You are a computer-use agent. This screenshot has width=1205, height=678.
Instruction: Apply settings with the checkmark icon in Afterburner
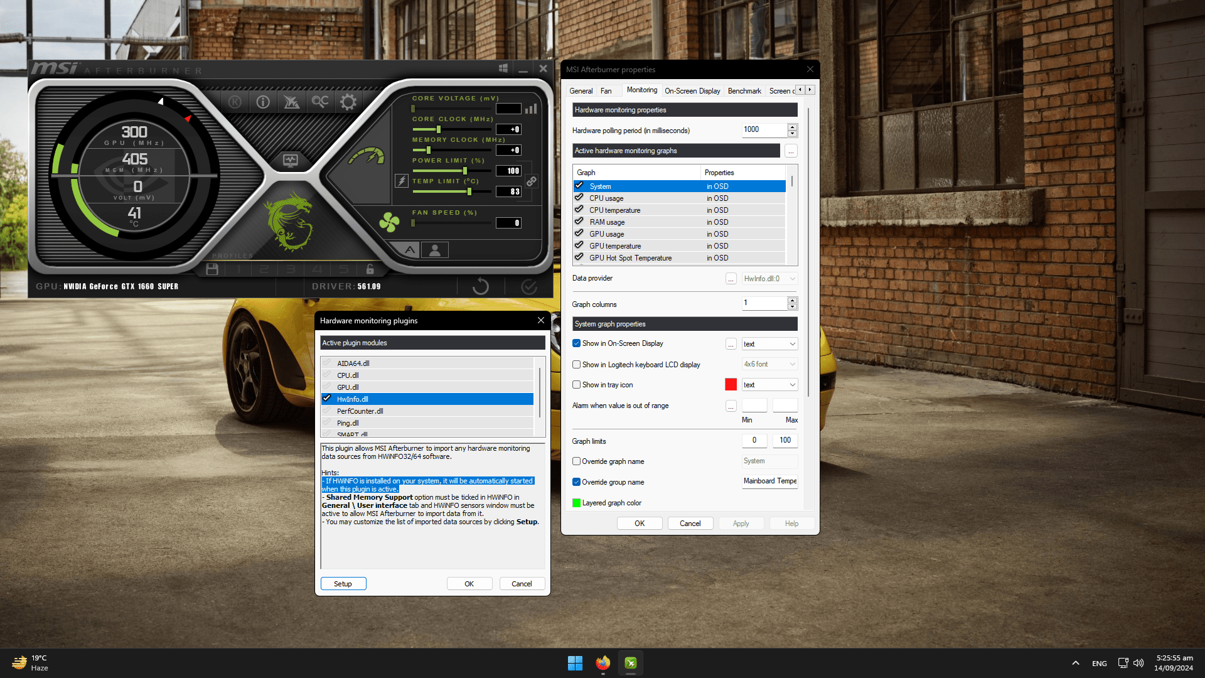529,286
